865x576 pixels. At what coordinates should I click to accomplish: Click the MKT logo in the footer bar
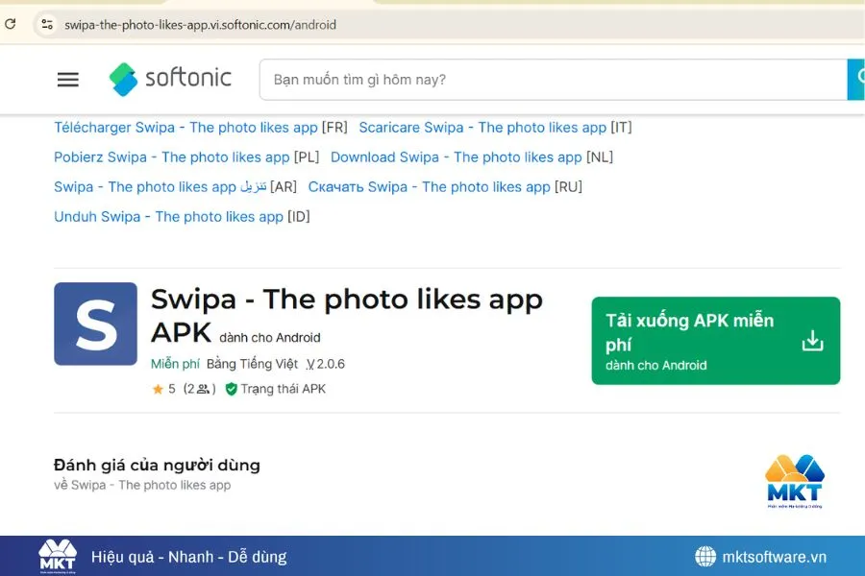tap(56, 555)
